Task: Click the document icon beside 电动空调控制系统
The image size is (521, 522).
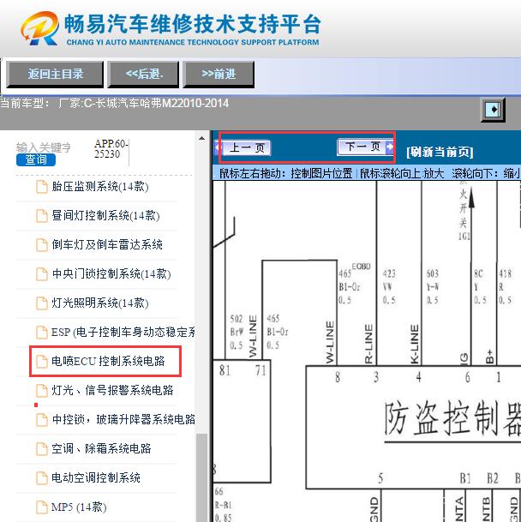Action: [42, 478]
